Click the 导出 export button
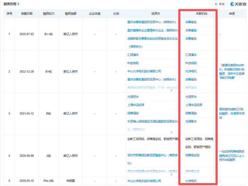 pyautogui.click(x=220, y=4)
